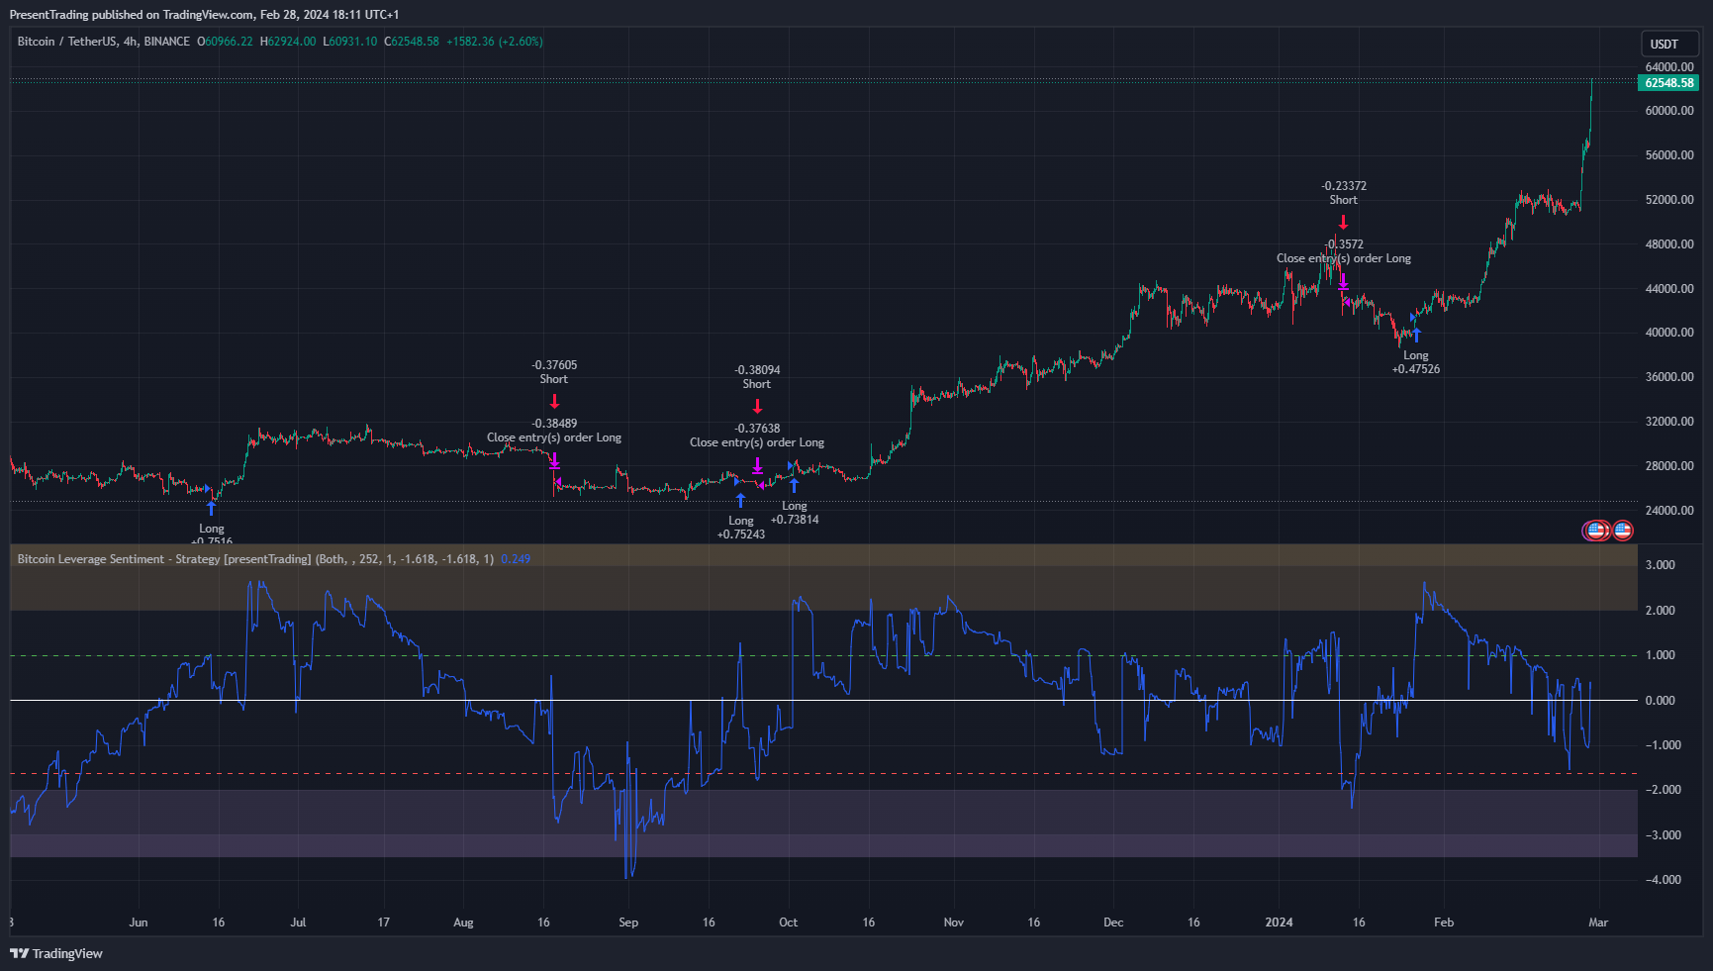This screenshot has height=971, width=1713.
Task: Click the Mar label on time axis
Action: coord(1598,922)
